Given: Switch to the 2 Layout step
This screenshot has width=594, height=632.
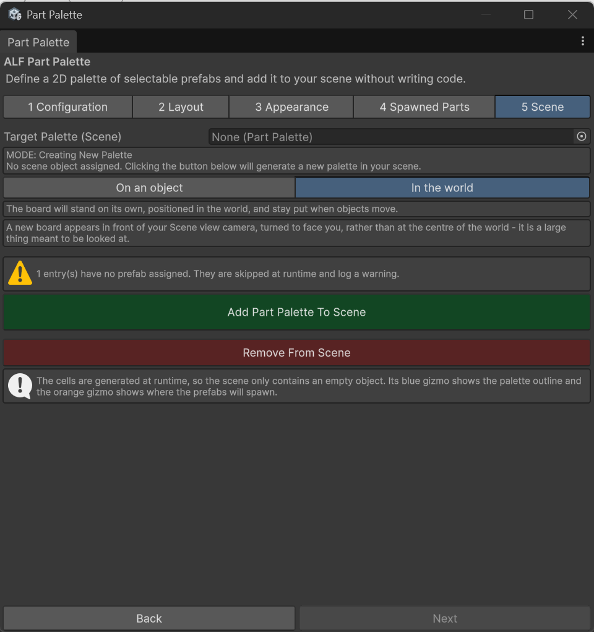Looking at the screenshot, I should pyautogui.click(x=181, y=107).
